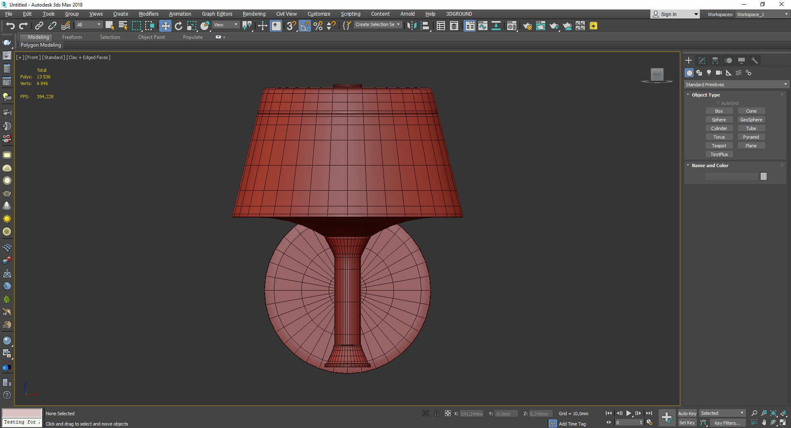
Task: Switch to the Modify command panel
Action: coord(702,61)
